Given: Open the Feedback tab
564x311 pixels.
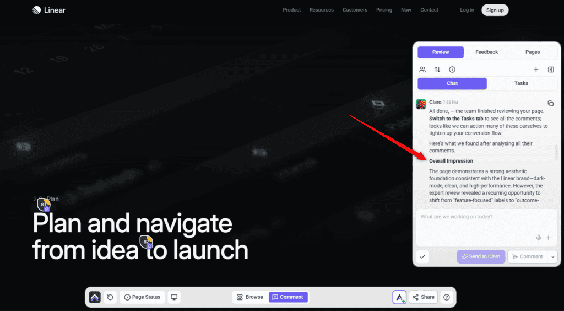Looking at the screenshot, I should point(487,52).
